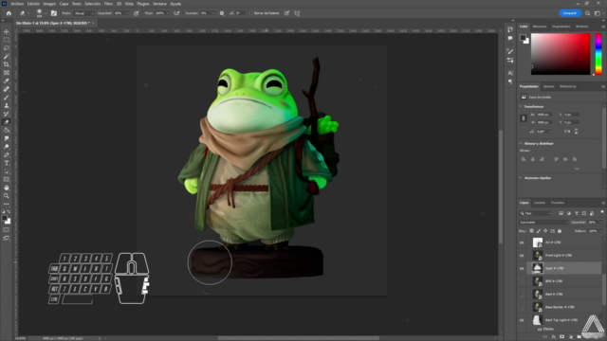Select the Eraser tool in toolbox
Image resolution: width=607 pixels, height=341 pixels.
pyautogui.click(x=7, y=122)
